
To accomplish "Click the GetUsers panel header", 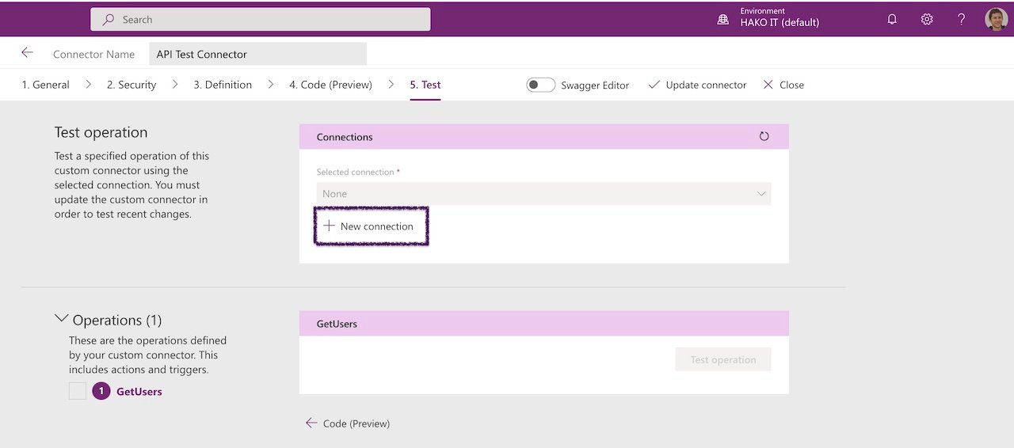I will 543,323.
